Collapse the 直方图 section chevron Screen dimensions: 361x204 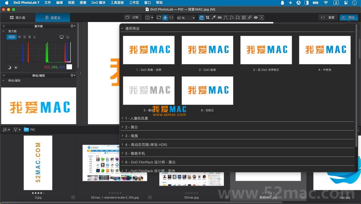coord(4,31)
